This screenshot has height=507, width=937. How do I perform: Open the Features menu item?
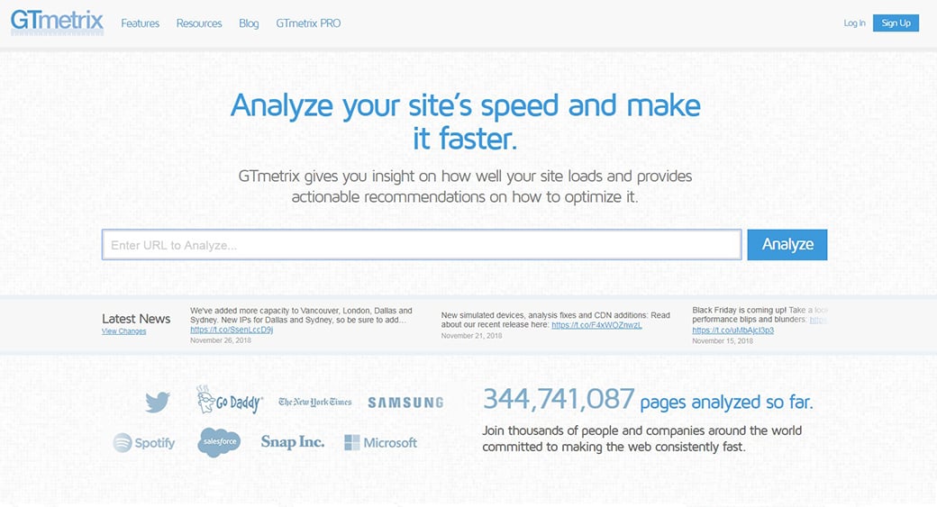[x=140, y=23]
